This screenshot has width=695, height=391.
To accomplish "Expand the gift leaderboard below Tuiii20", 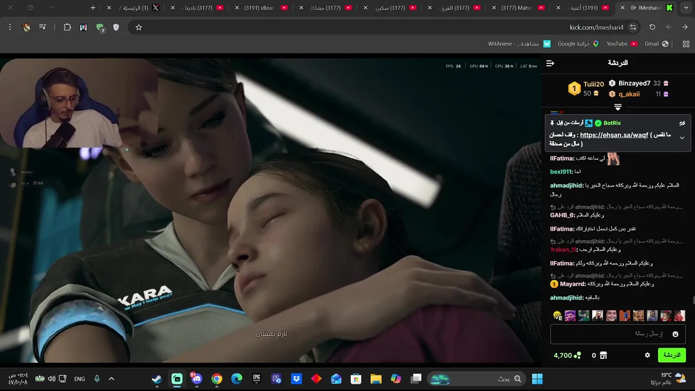I will (x=618, y=107).
